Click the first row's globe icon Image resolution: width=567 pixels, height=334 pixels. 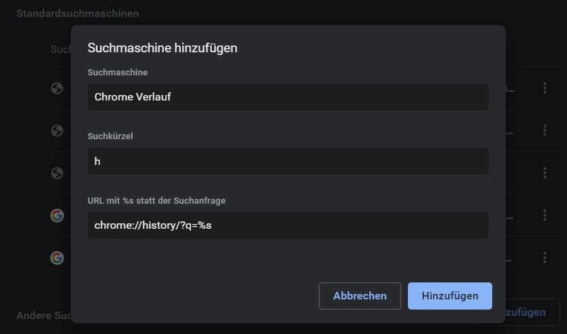click(x=57, y=88)
